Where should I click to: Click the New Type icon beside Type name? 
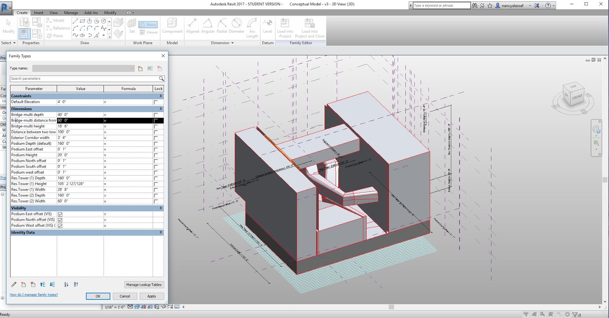[x=140, y=68]
